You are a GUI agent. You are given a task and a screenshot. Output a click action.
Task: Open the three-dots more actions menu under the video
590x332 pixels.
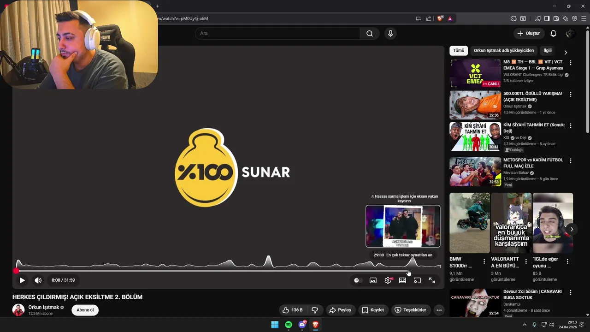439,310
